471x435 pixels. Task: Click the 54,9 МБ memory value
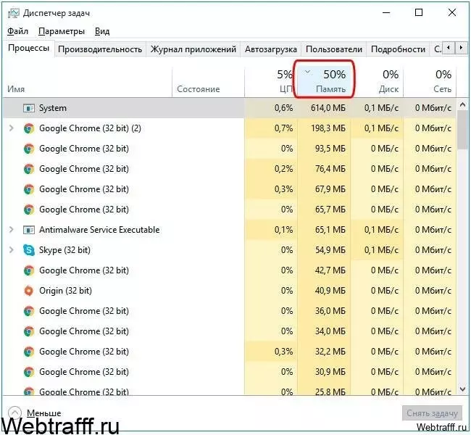point(330,250)
